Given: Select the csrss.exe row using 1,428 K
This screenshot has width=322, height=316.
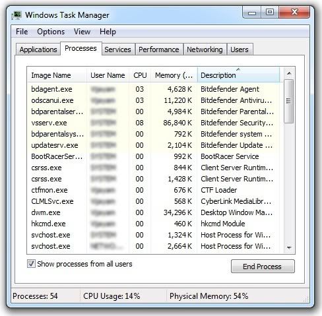Looking at the screenshot, I should [x=153, y=179].
